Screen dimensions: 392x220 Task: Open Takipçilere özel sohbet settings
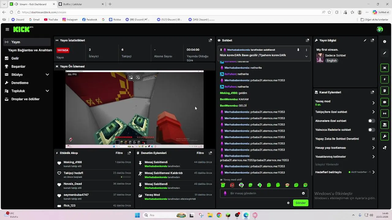click(x=345, y=112)
